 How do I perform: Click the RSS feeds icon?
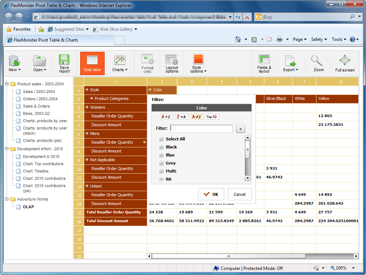coord(254,40)
